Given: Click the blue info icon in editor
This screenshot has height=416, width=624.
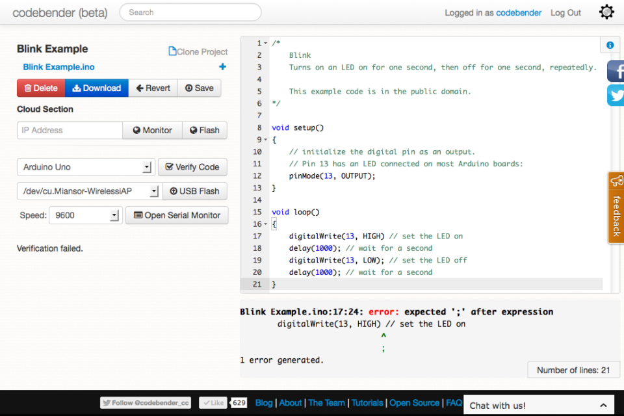Looking at the screenshot, I should (610, 45).
